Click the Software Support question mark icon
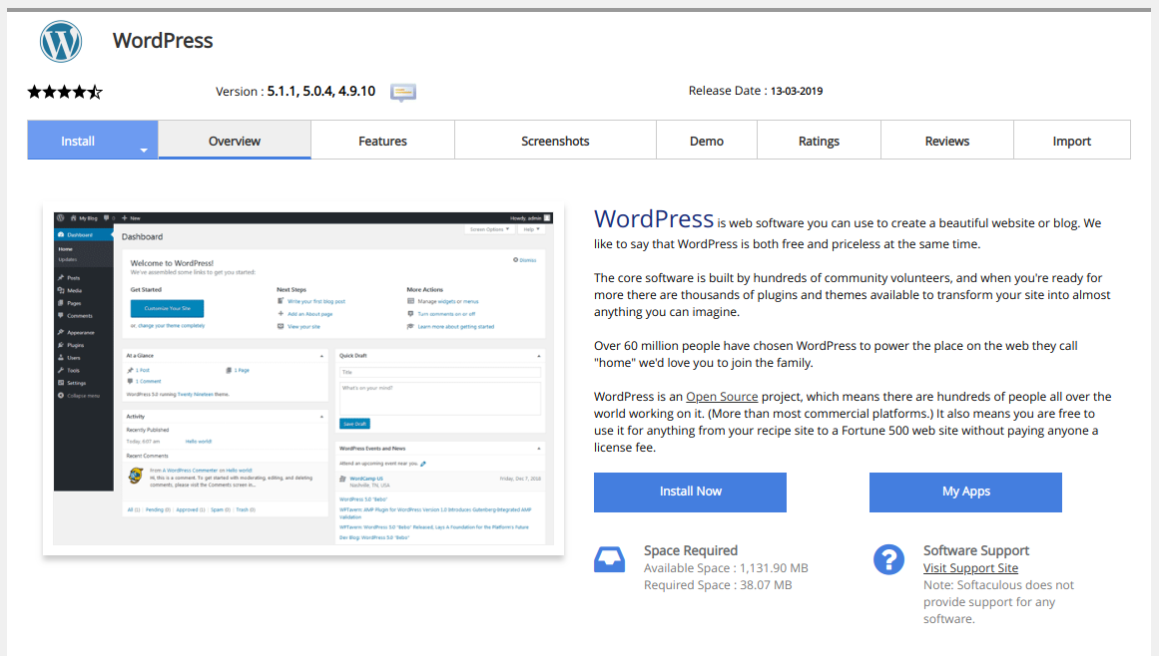Image resolution: width=1159 pixels, height=656 pixels. click(888, 559)
